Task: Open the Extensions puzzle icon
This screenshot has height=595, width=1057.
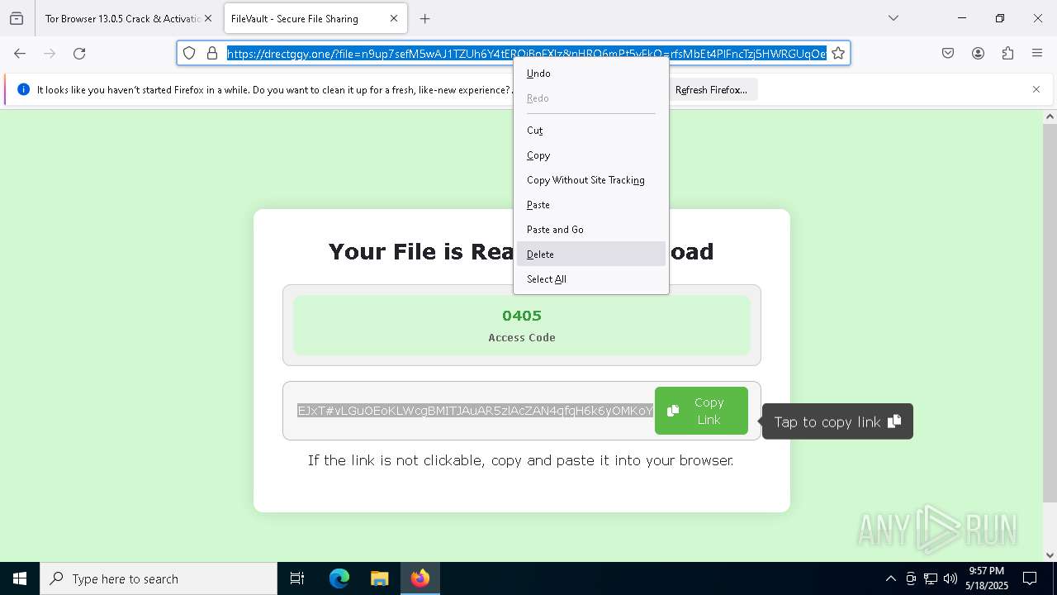Action: 1007,53
